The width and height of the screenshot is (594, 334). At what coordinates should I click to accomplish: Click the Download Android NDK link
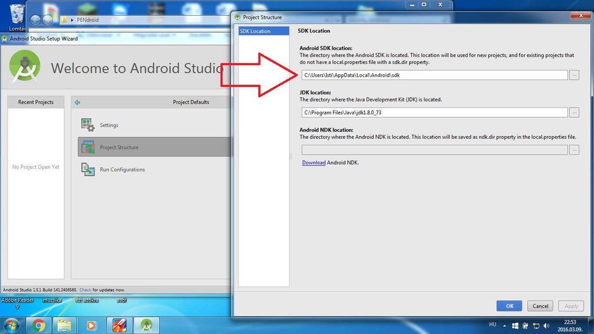314,162
